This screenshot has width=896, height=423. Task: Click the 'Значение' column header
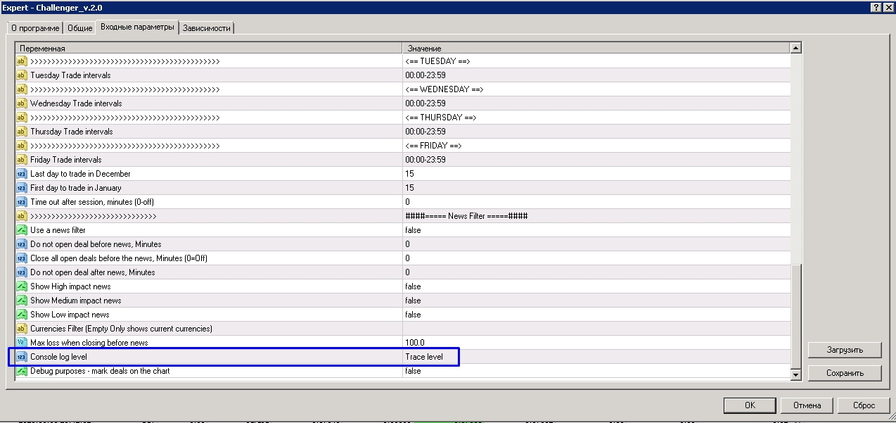pyautogui.click(x=596, y=49)
